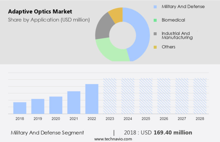Click the Share by Application subtitle
Viewport: 220px width, 142px height.
pyautogui.click(x=49, y=20)
